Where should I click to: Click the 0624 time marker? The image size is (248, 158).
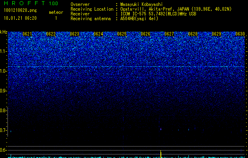pyautogui.click(x=98, y=34)
